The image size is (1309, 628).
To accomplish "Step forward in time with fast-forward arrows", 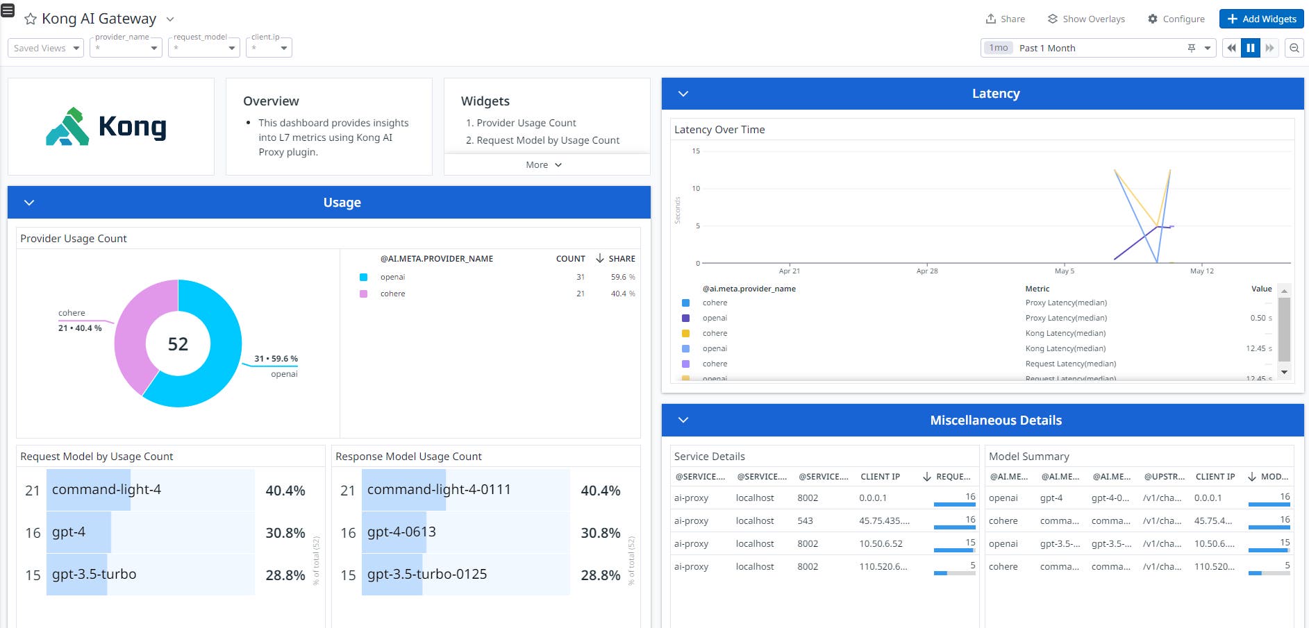I will tap(1269, 48).
